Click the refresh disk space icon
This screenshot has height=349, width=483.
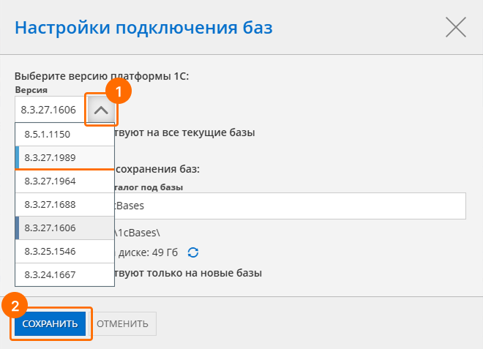point(193,252)
